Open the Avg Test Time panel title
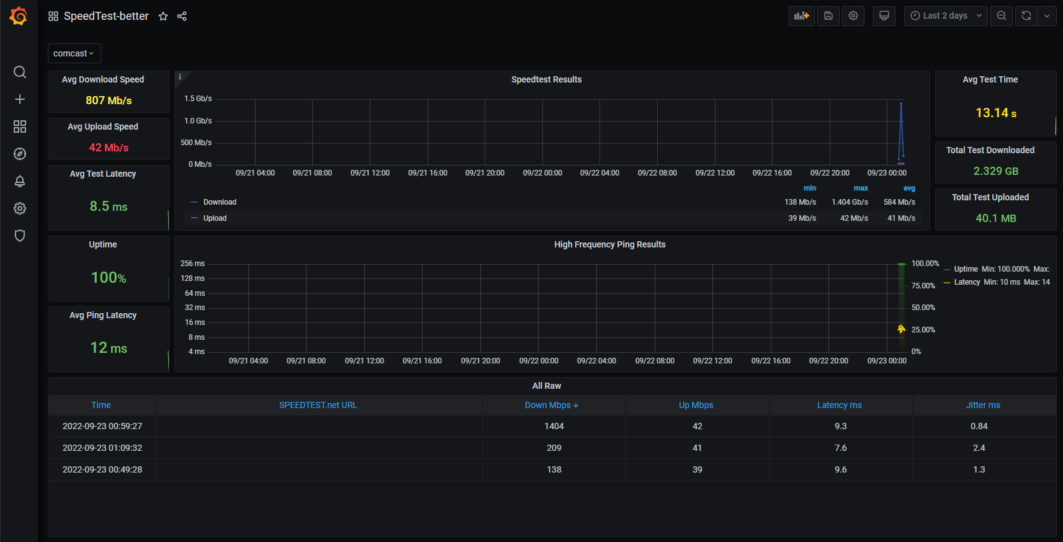This screenshot has height=542, width=1063. 990,79
